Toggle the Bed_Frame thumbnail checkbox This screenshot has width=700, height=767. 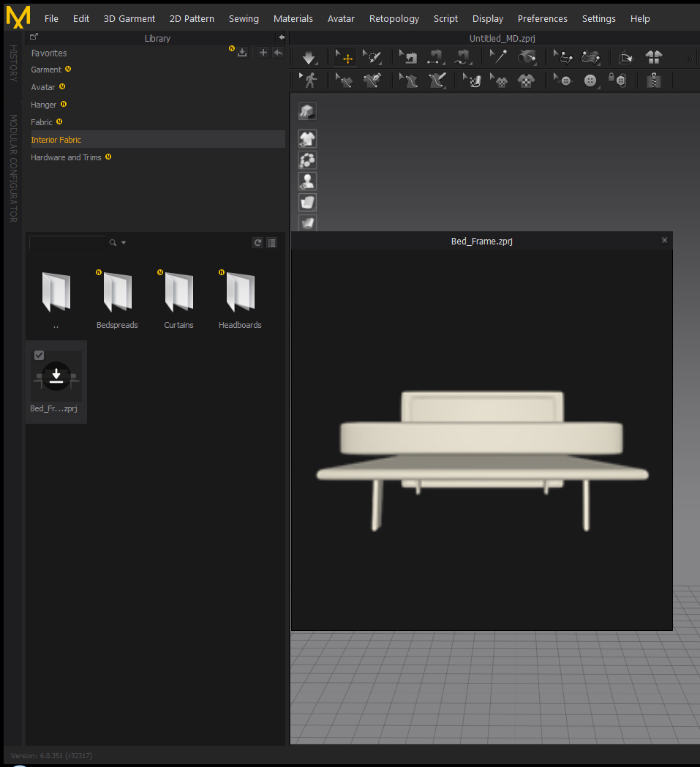(x=39, y=355)
